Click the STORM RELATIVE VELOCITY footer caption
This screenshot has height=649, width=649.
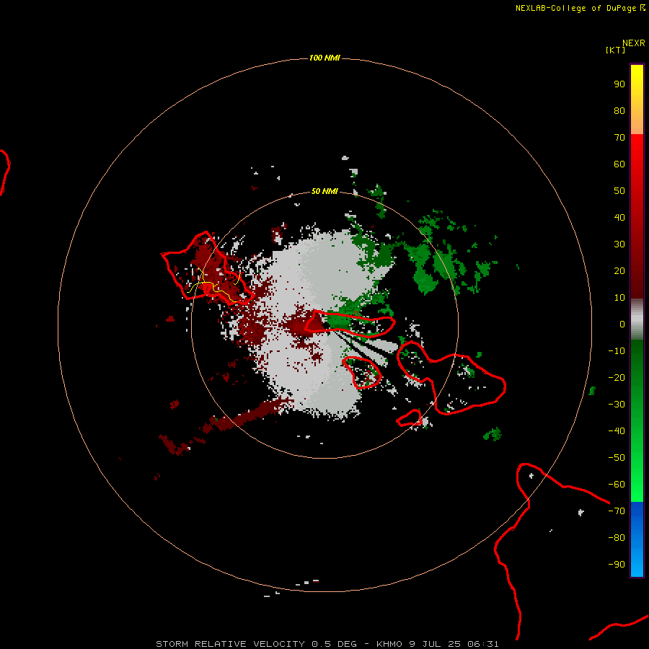pyautogui.click(x=327, y=644)
